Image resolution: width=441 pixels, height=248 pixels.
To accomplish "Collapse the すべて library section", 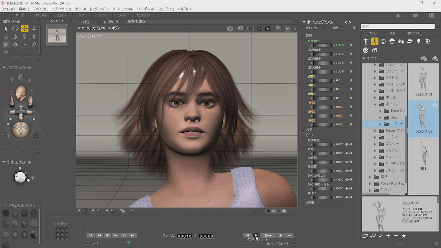I will point(364,59).
